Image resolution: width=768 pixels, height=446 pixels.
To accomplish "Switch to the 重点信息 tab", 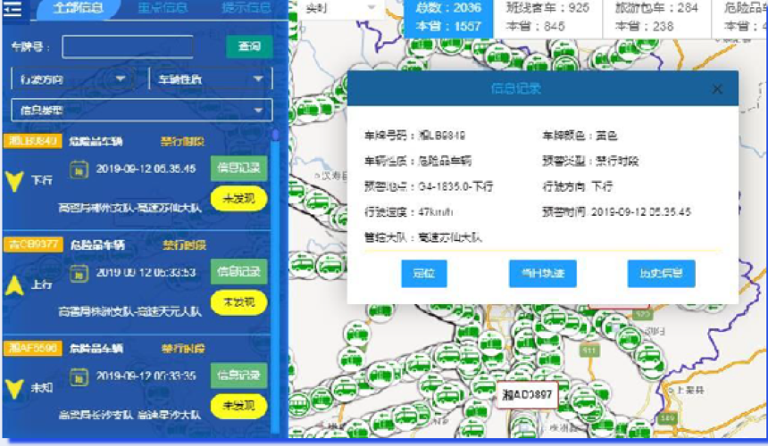I will tap(163, 8).
